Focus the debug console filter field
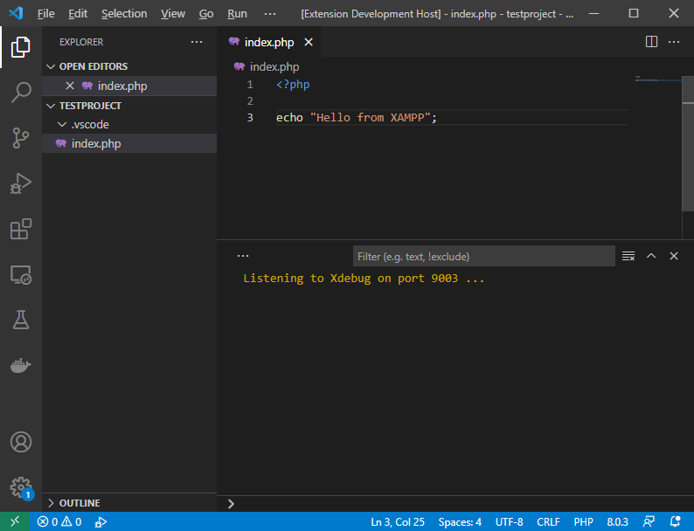 [x=483, y=257]
